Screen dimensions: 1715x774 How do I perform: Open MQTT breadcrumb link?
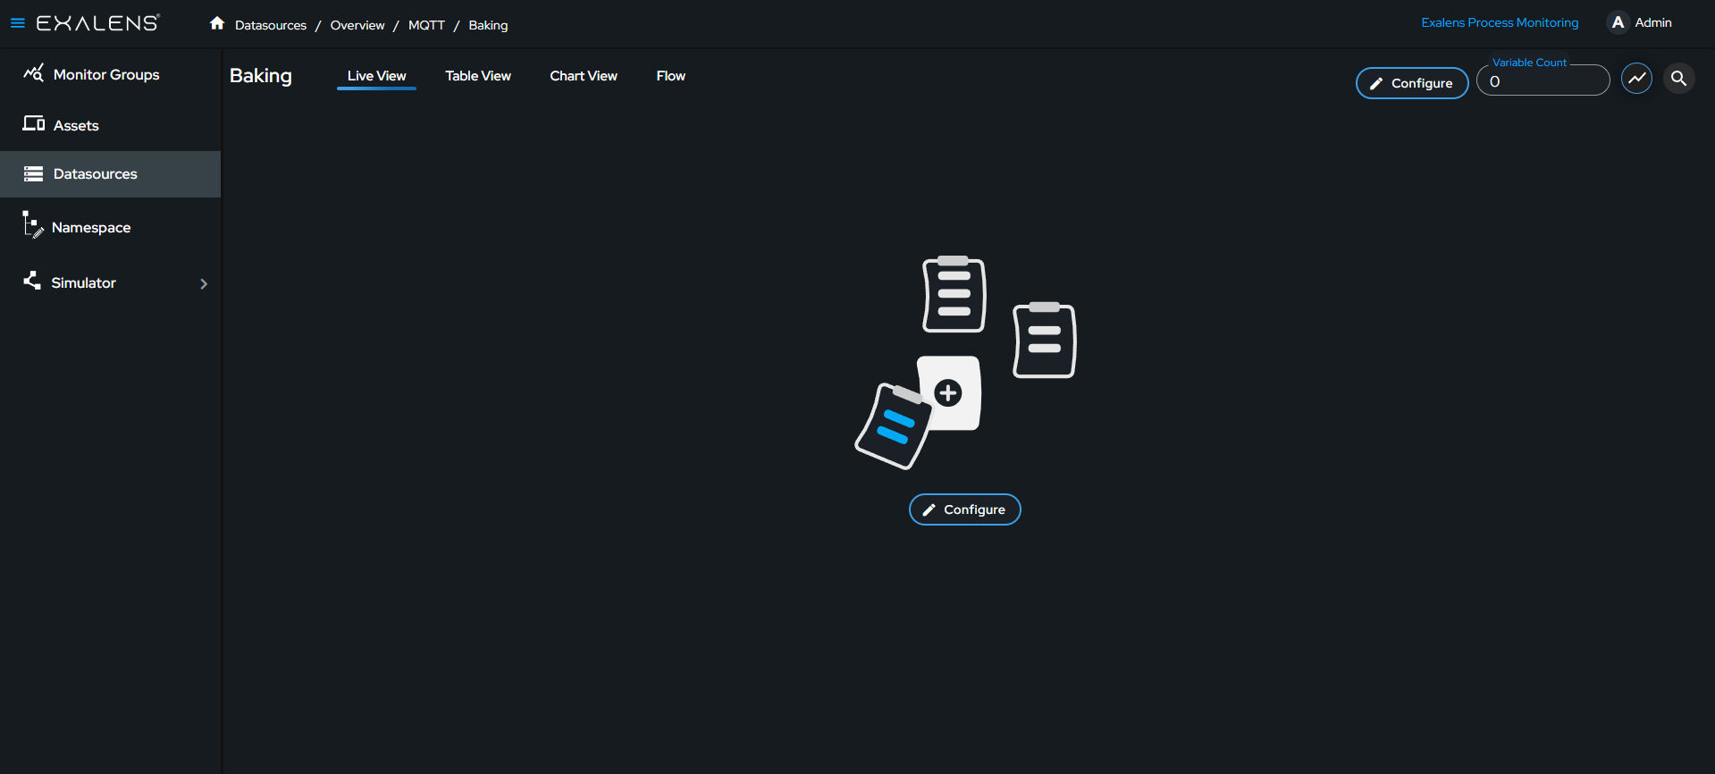click(x=426, y=25)
